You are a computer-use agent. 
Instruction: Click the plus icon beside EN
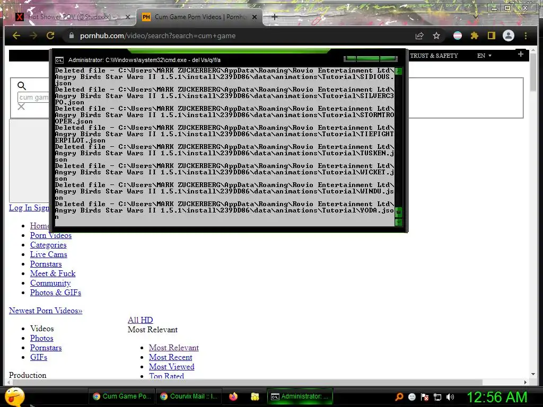[521, 54]
